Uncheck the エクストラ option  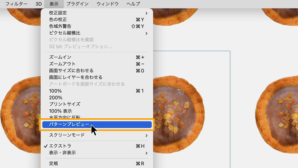click(x=97, y=146)
